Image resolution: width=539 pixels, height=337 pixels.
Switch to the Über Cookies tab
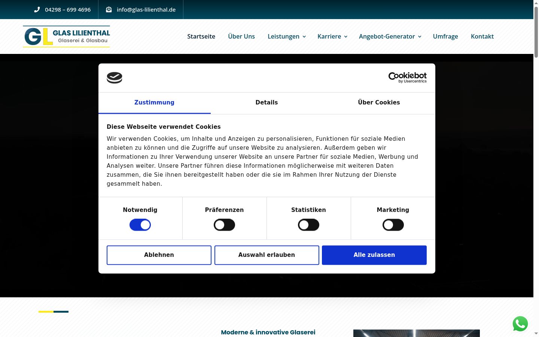[379, 103]
